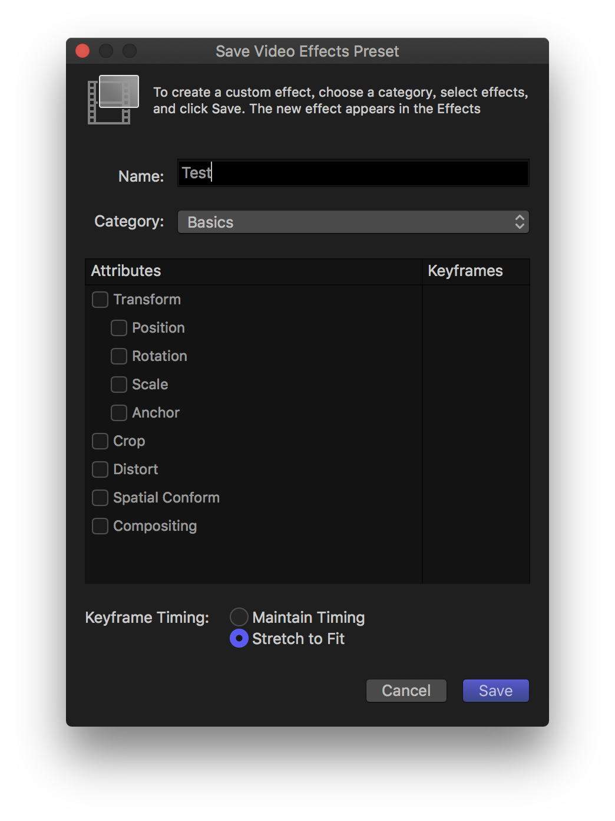Click the video effects filmstrip icon
Screen dimensions: 615x821
coord(113,99)
